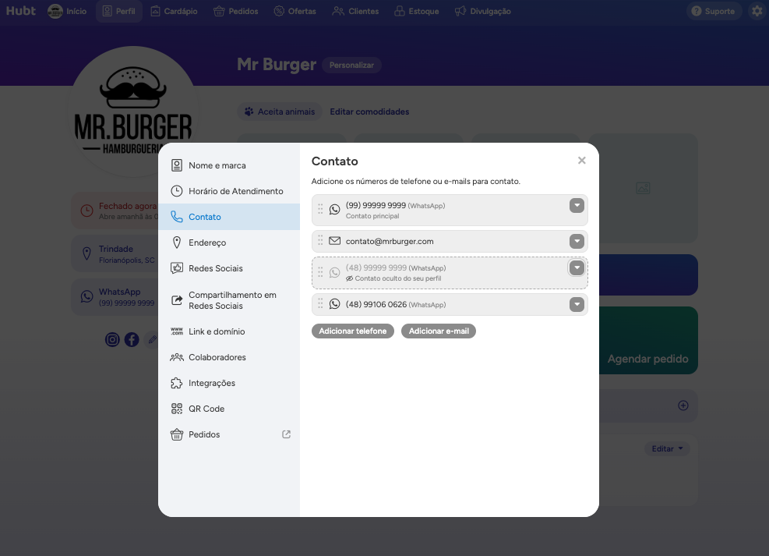
Task: Click the Hubt logo
Action: pyautogui.click(x=20, y=11)
